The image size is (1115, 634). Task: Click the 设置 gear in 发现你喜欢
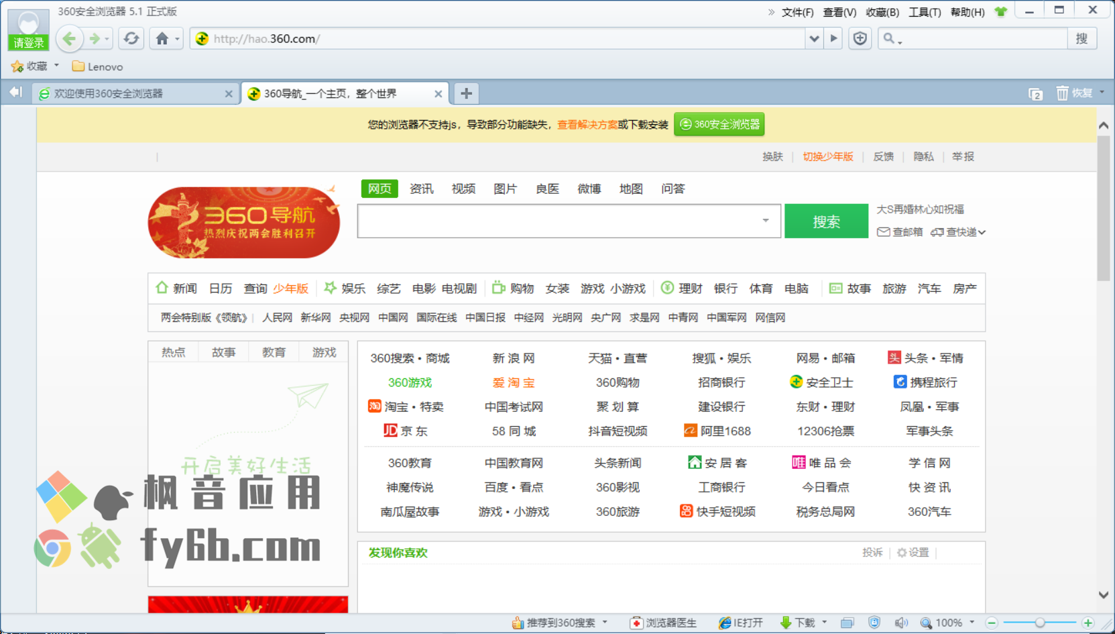pyautogui.click(x=913, y=553)
